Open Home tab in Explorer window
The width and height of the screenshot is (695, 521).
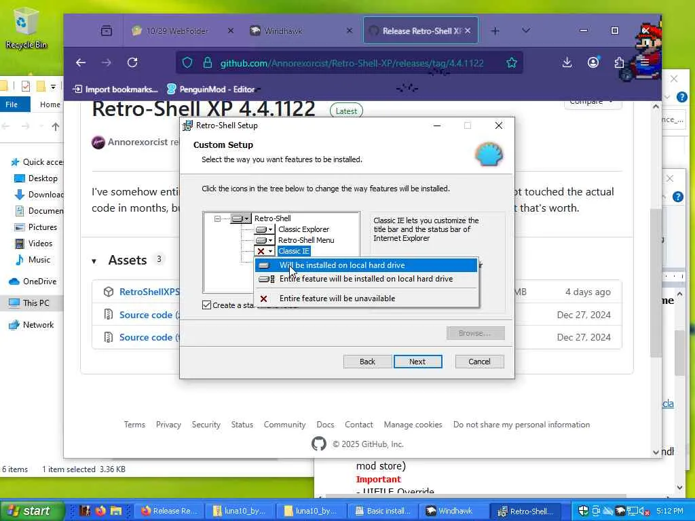point(50,104)
